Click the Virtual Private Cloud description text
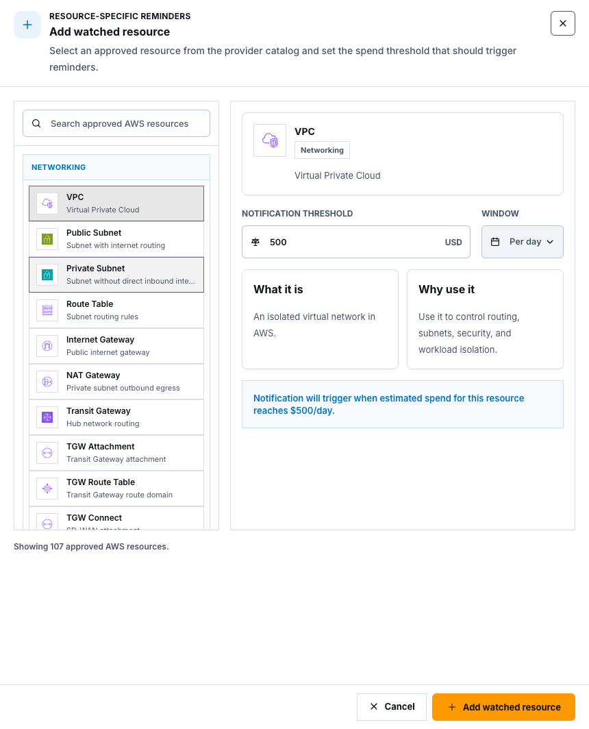Viewport: 589px width, 729px height. [338, 175]
